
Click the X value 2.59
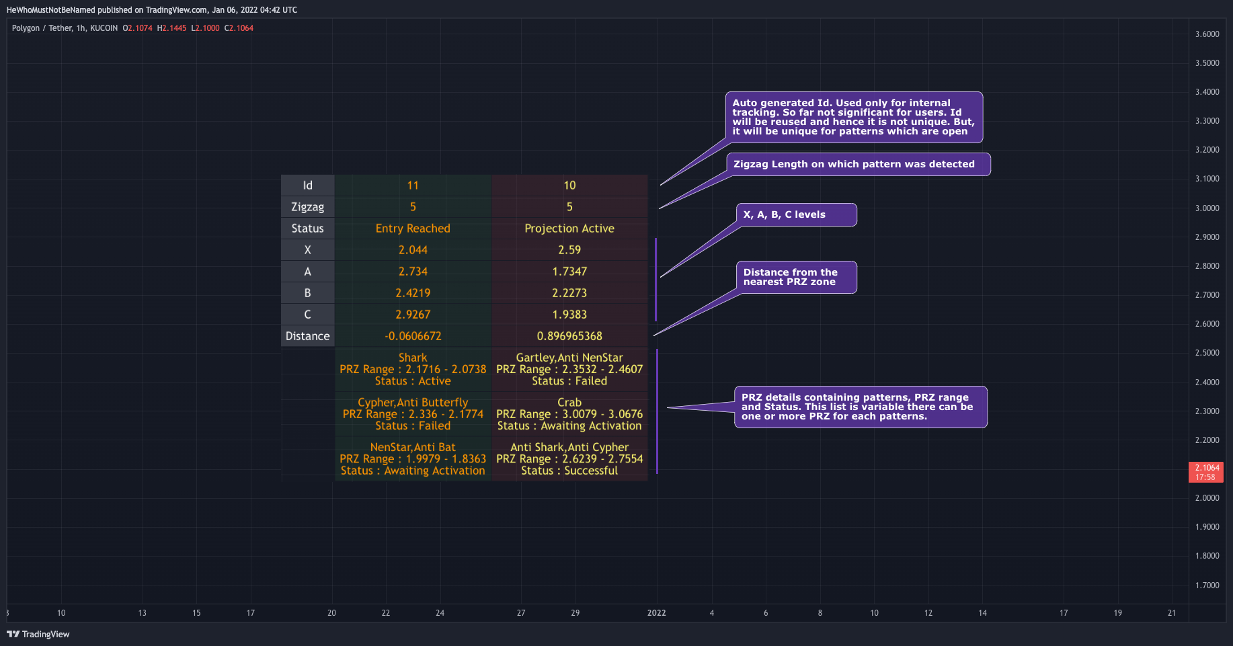click(569, 250)
